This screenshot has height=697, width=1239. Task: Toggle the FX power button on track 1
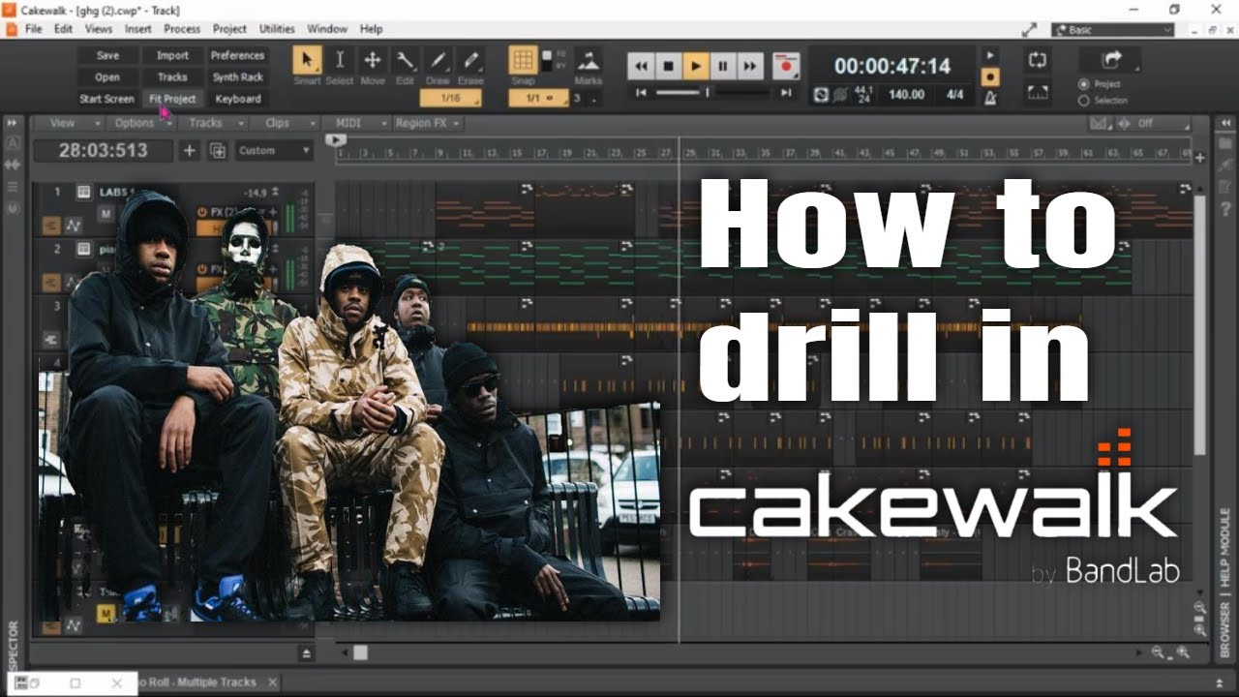point(202,211)
